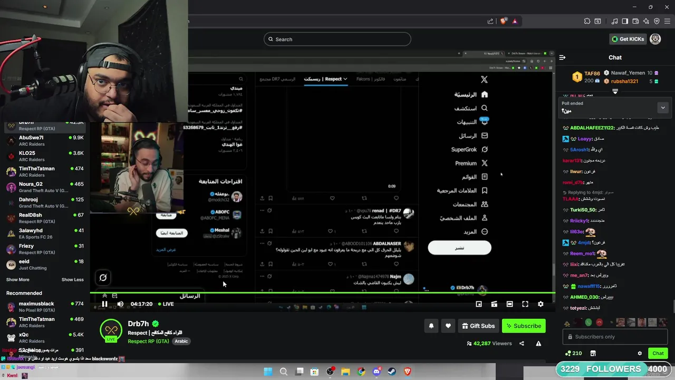The width and height of the screenshot is (675, 380).
Task: Open Drb7h channel avatar
Action: [x=111, y=330]
